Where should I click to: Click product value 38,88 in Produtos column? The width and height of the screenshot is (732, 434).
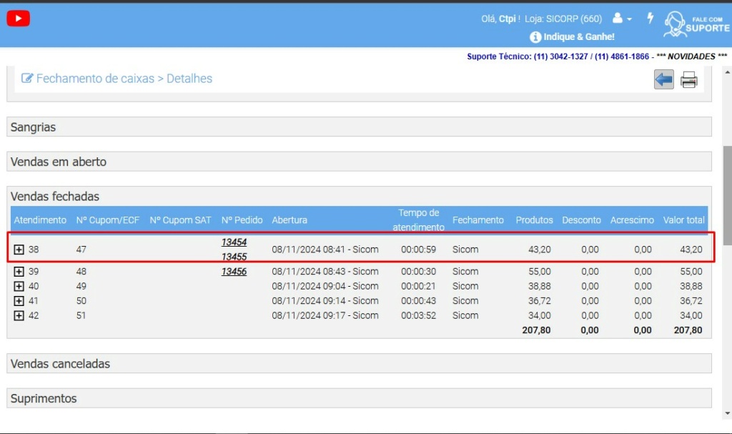539,286
